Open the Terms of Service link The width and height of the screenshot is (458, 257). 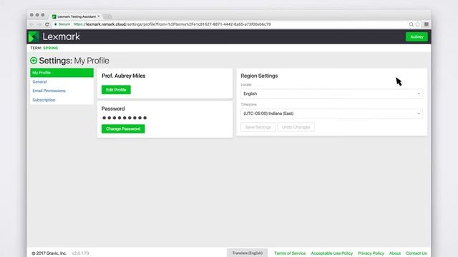point(290,253)
